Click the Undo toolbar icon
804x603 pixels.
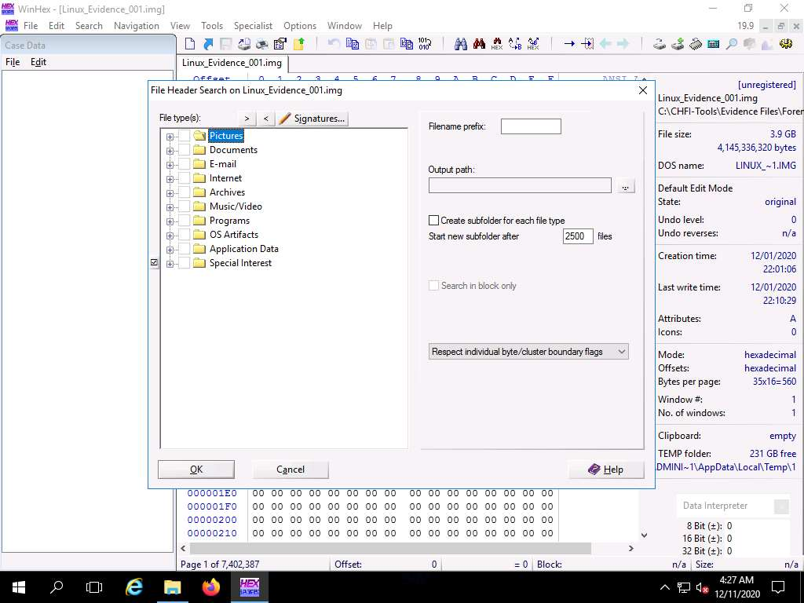(x=334, y=44)
